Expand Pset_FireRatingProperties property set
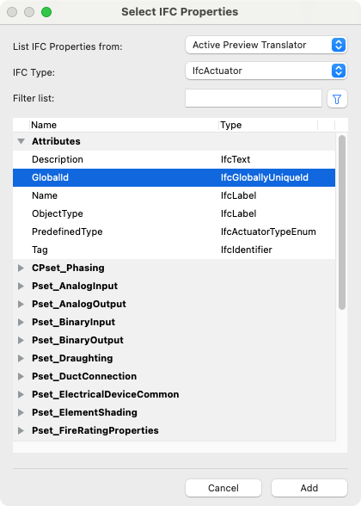 [21, 430]
